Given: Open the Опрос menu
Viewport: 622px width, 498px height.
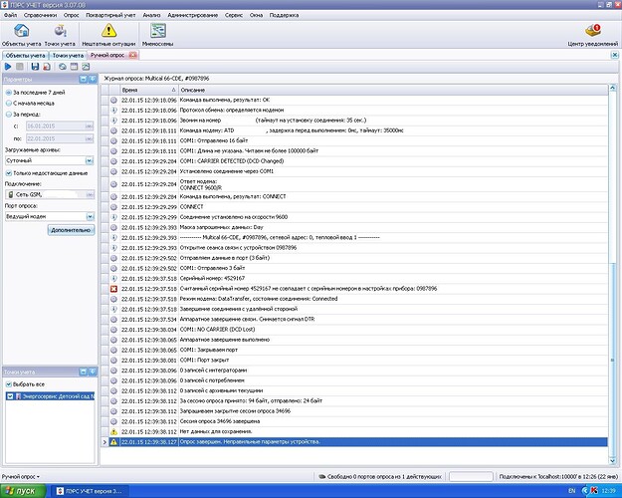Looking at the screenshot, I should point(72,15).
